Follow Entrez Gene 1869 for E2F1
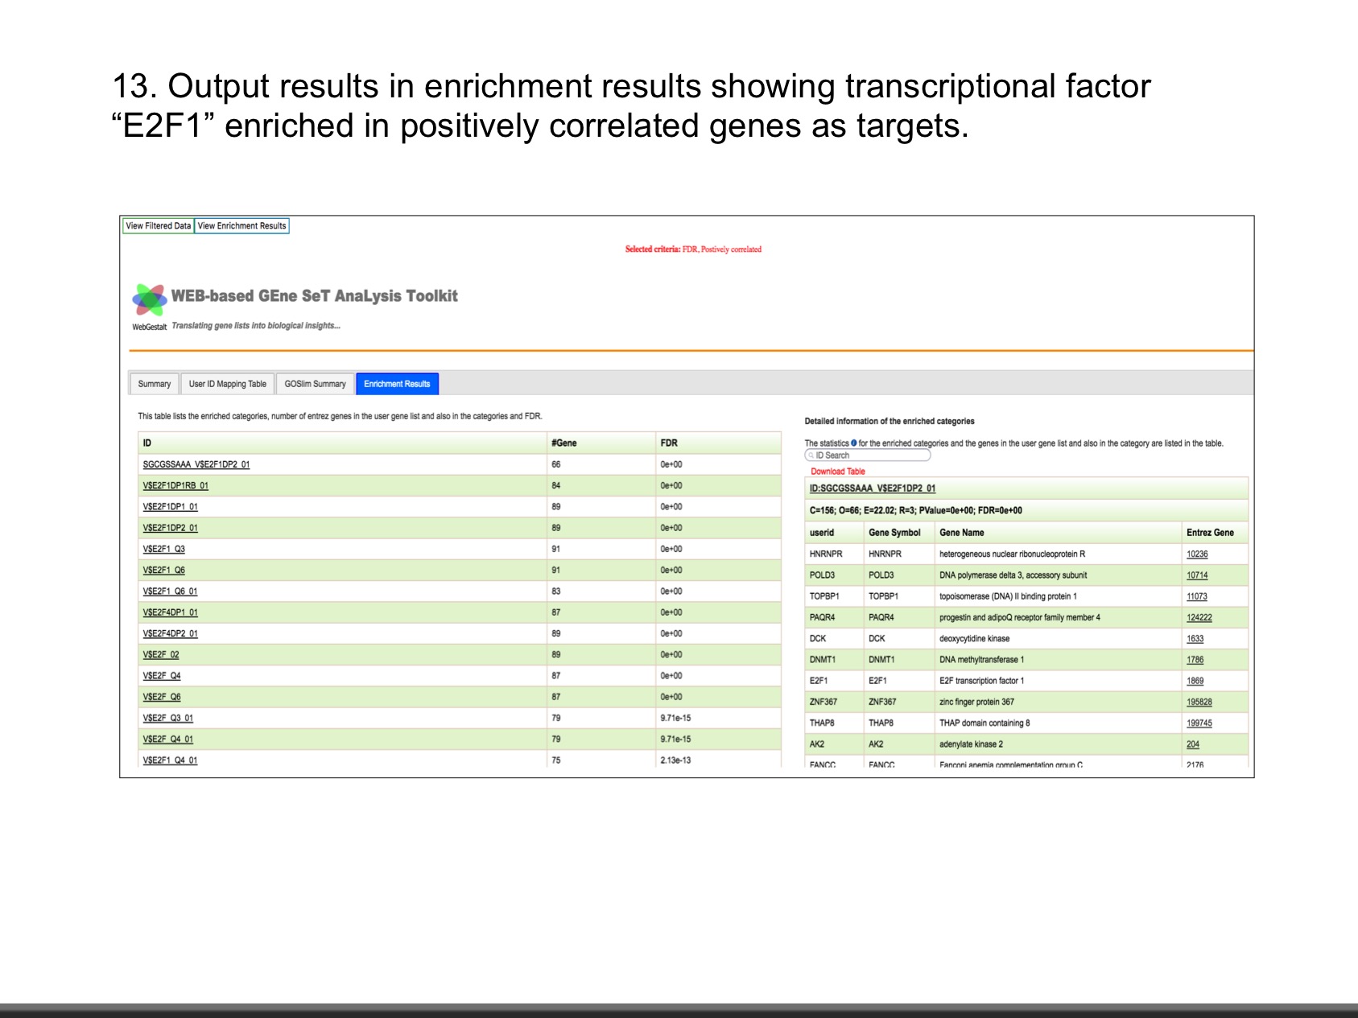The width and height of the screenshot is (1358, 1018). tap(1195, 681)
